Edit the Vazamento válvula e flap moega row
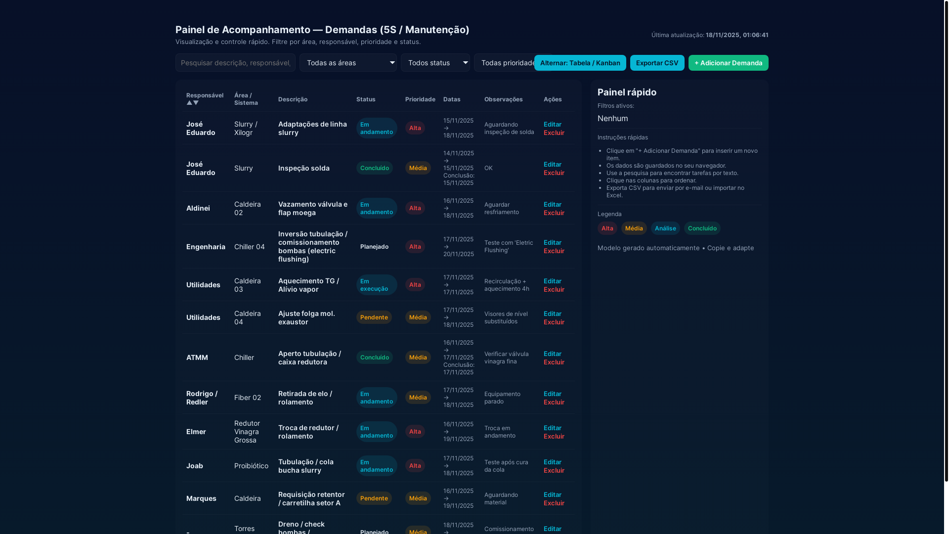This screenshot has height=534, width=949. click(553, 204)
